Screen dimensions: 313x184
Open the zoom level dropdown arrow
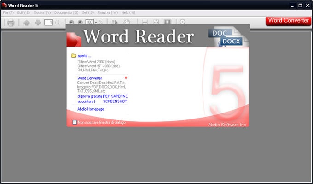96,22
